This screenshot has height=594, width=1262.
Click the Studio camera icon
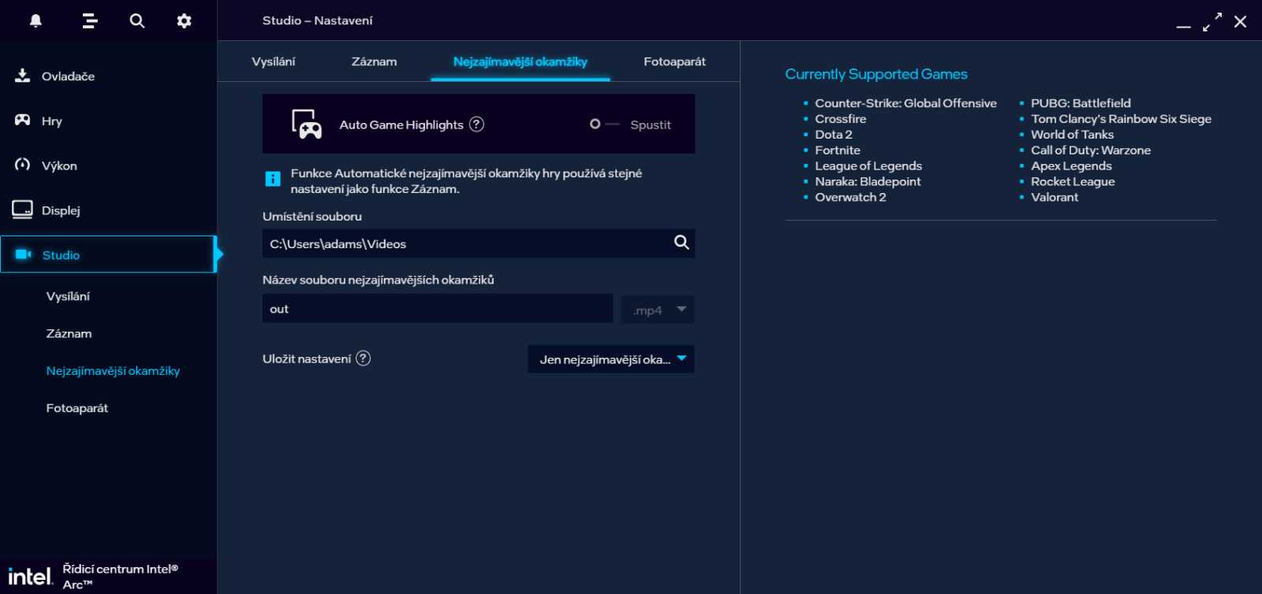click(x=24, y=254)
